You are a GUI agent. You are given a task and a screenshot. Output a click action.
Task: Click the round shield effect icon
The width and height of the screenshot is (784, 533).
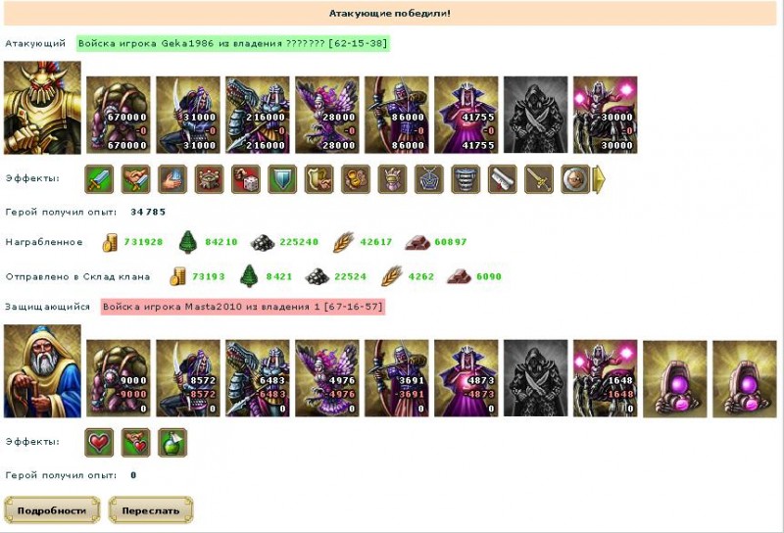pos(575,179)
